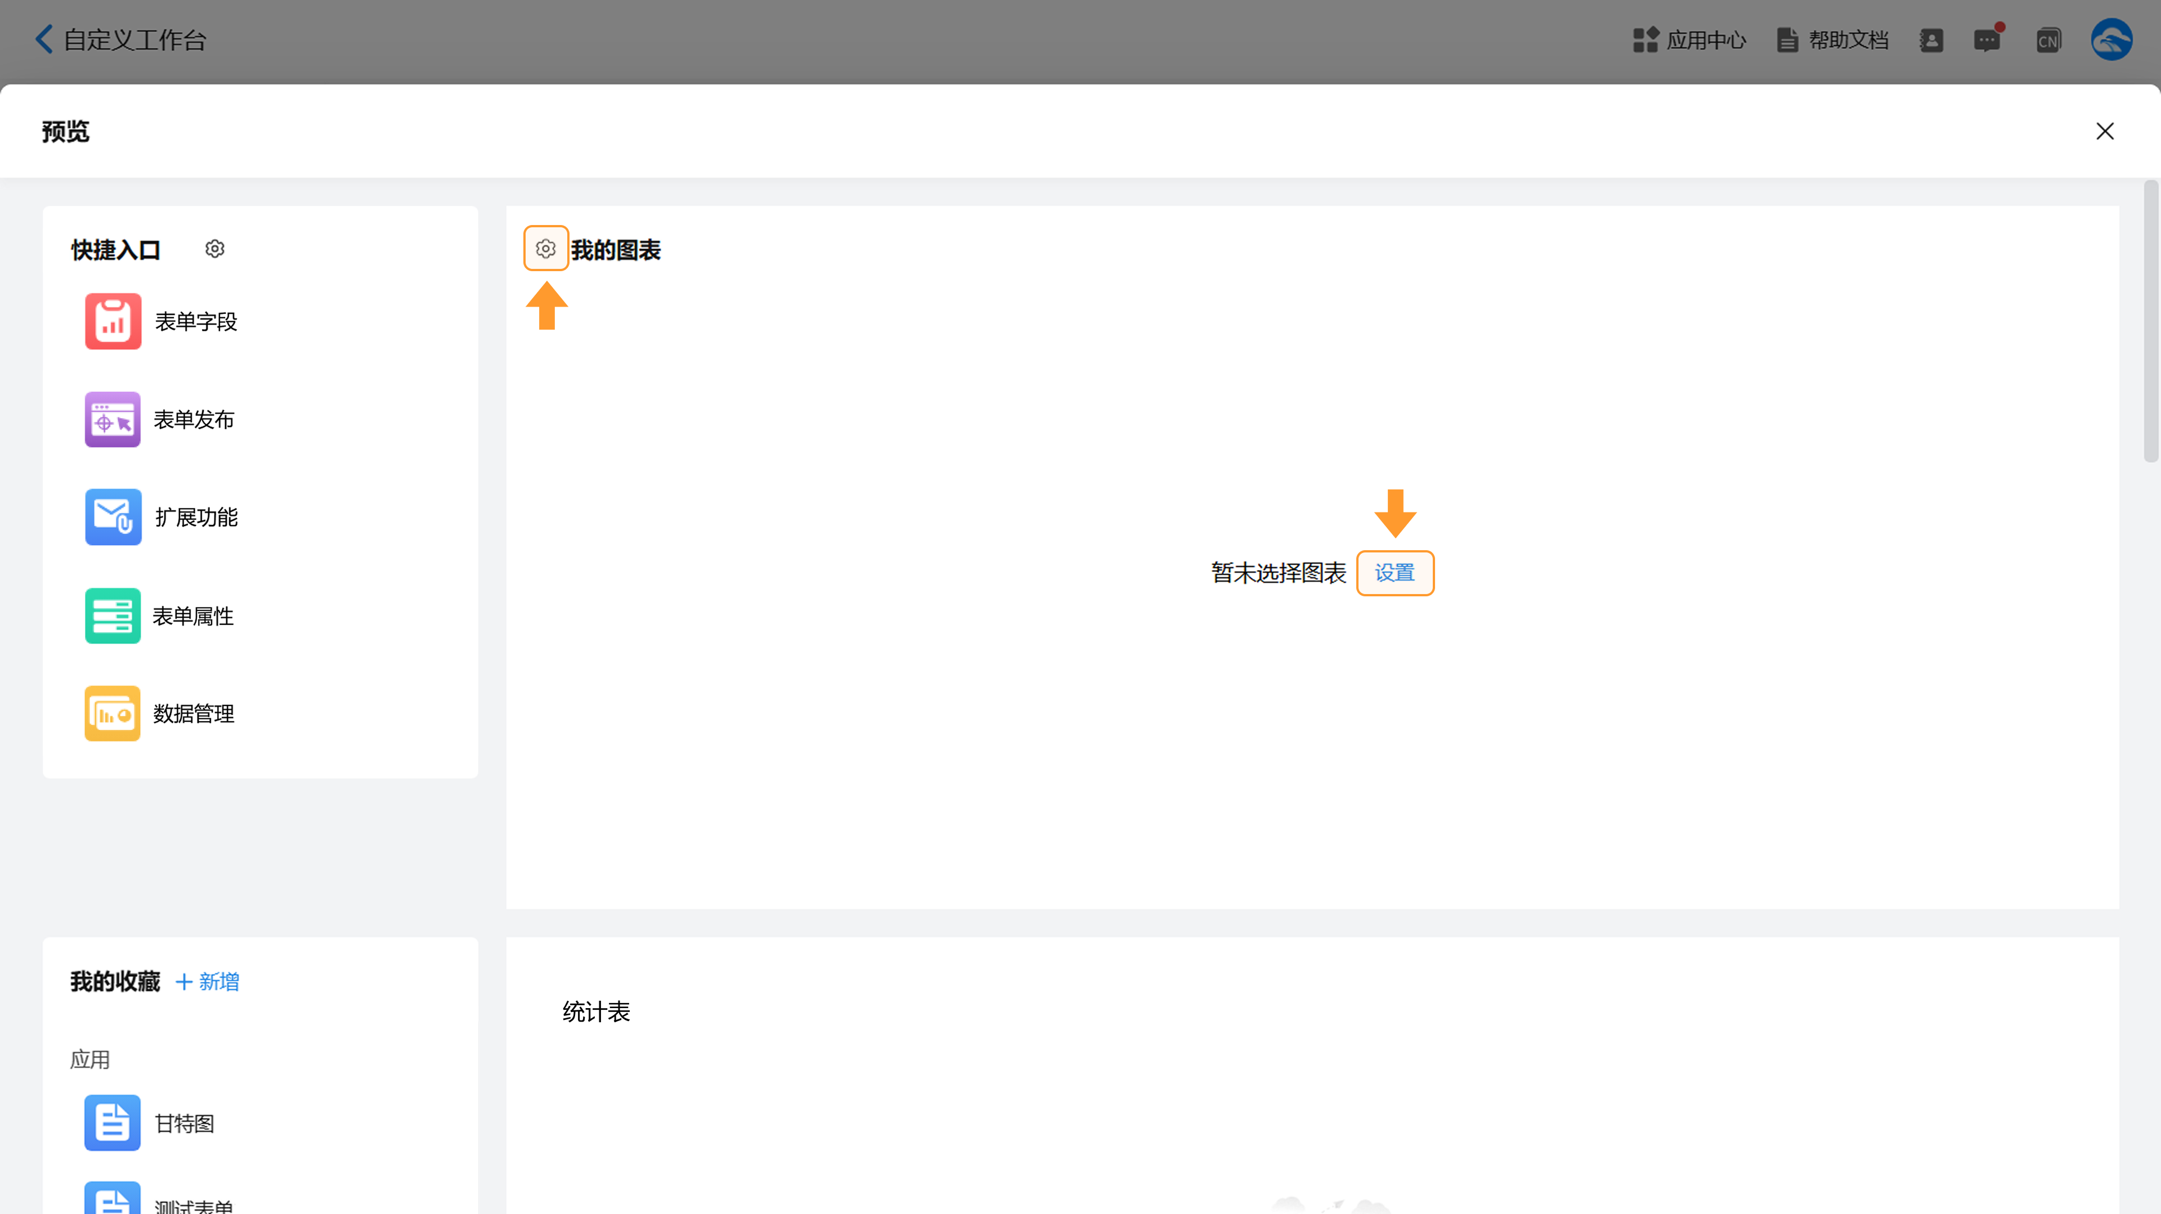The width and height of the screenshot is (2161, 1214).
Task: Open the 表单字段 shortcut icon
Action: pyautogui.click(x=113, y=321)
